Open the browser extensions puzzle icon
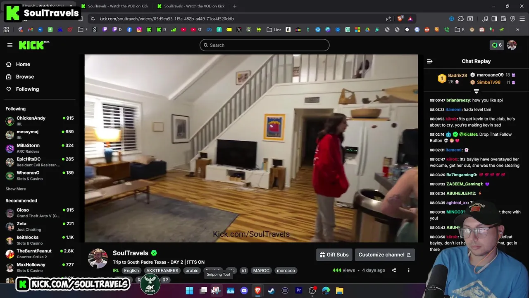Viewport: 529px width, 298px height. 461,19
